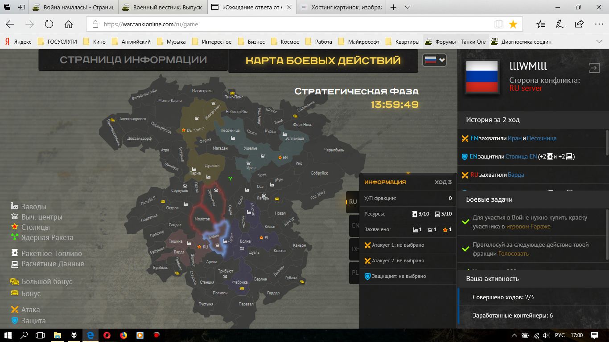Screen dimensions: 609x342
Task: Open the language flag dropdown
Action: (435, 60)
